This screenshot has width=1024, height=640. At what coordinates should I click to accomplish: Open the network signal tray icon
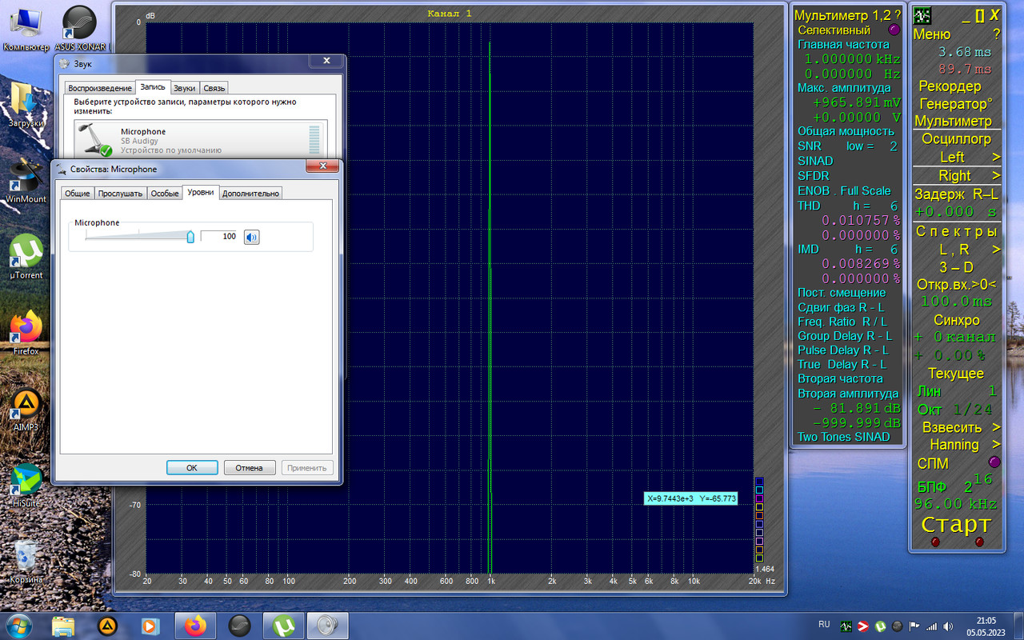click(930, 626)
